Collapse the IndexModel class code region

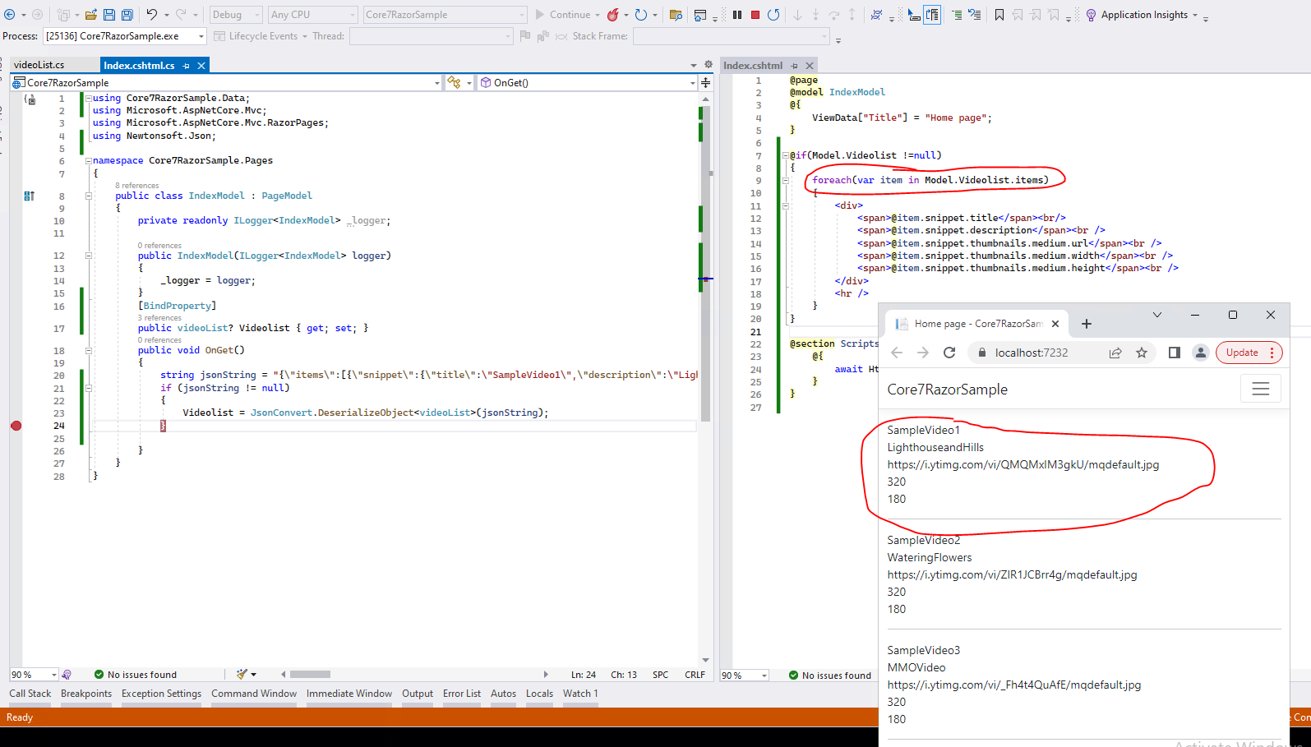pyautogui.click(x=89, y=196)
